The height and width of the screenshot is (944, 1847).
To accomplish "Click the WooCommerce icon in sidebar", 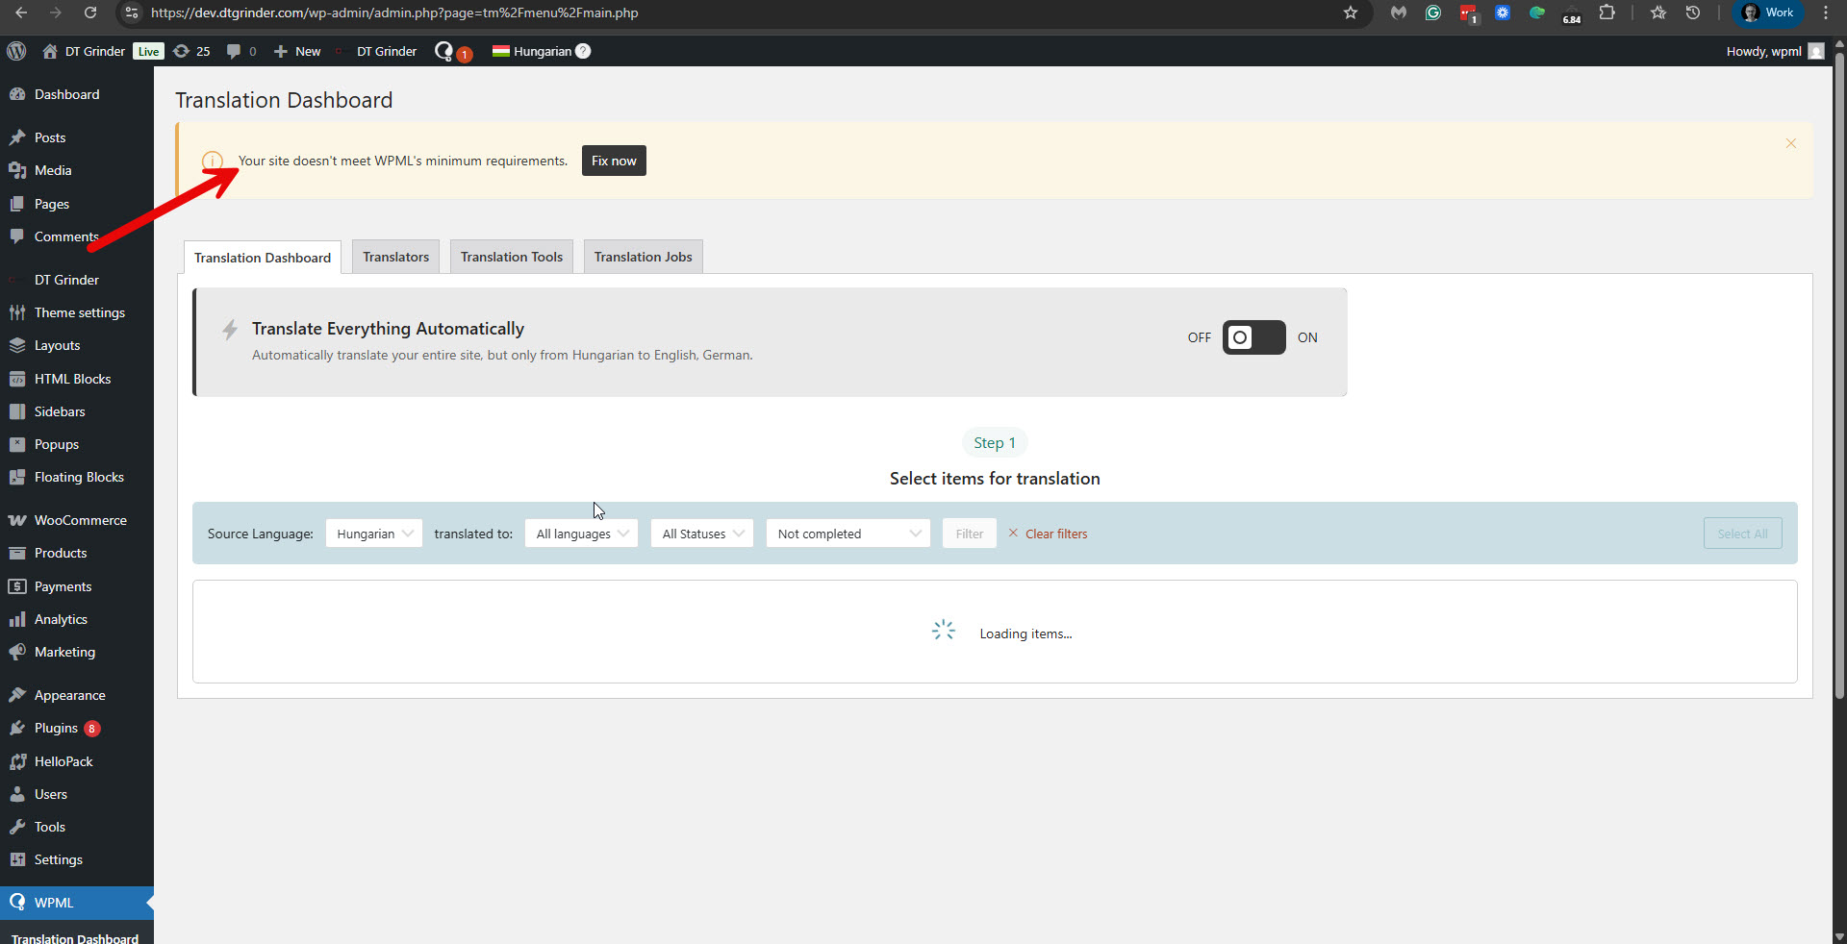I will (x=17, y=520).
